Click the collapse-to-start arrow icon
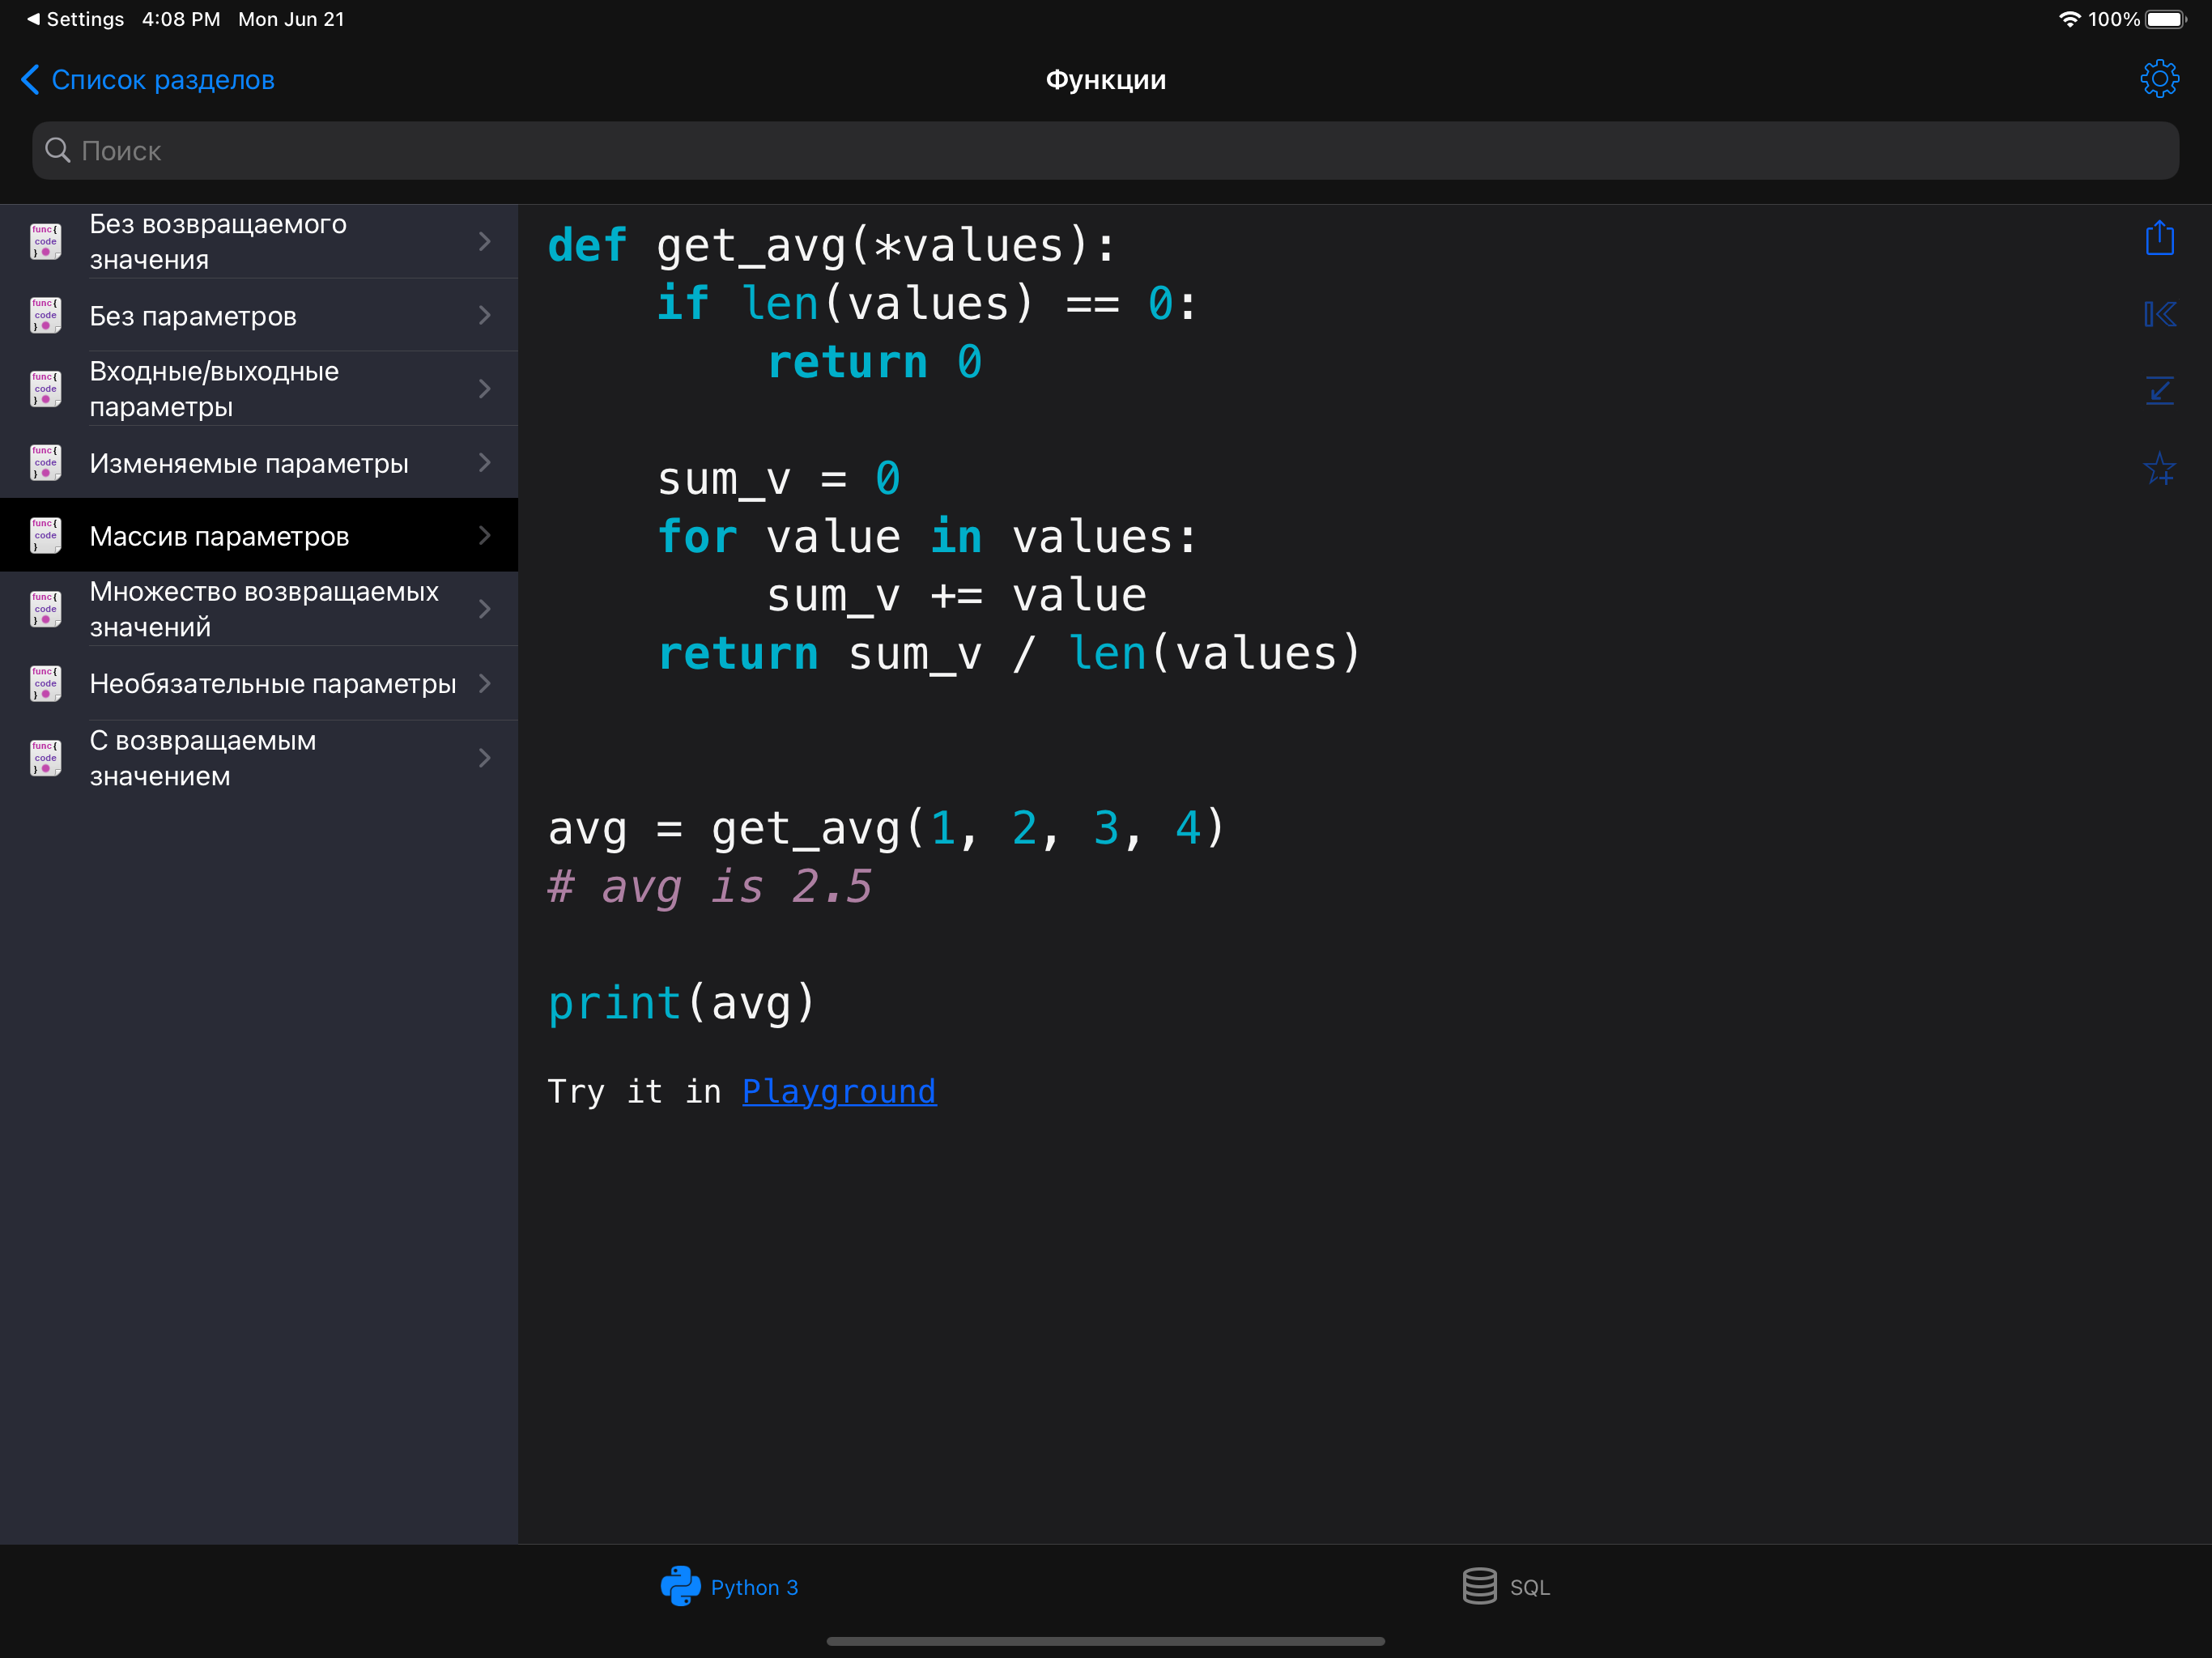This screenshot has width=2212, height=1658. 2159,315
